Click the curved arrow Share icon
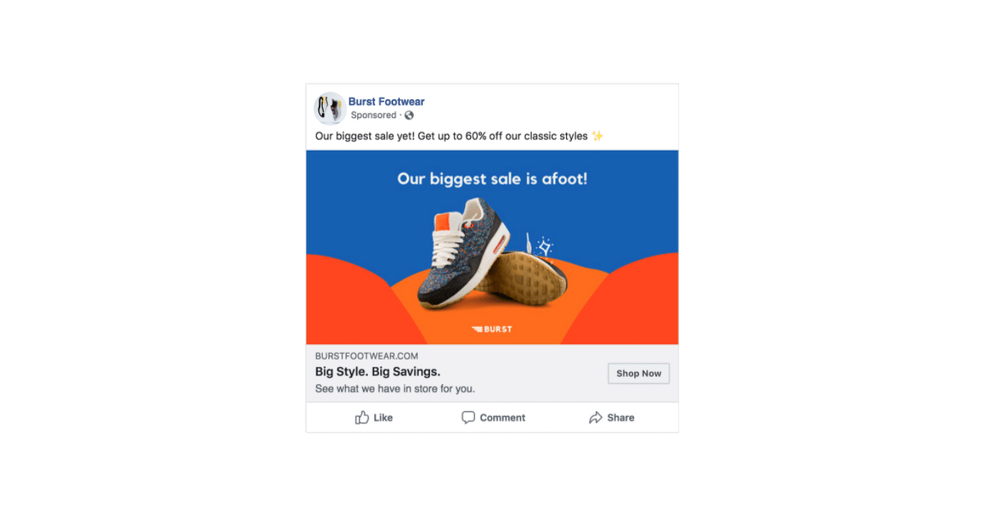983x516 pixels. point(596,418)
